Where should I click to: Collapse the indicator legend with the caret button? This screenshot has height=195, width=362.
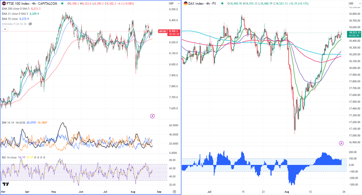5,29
